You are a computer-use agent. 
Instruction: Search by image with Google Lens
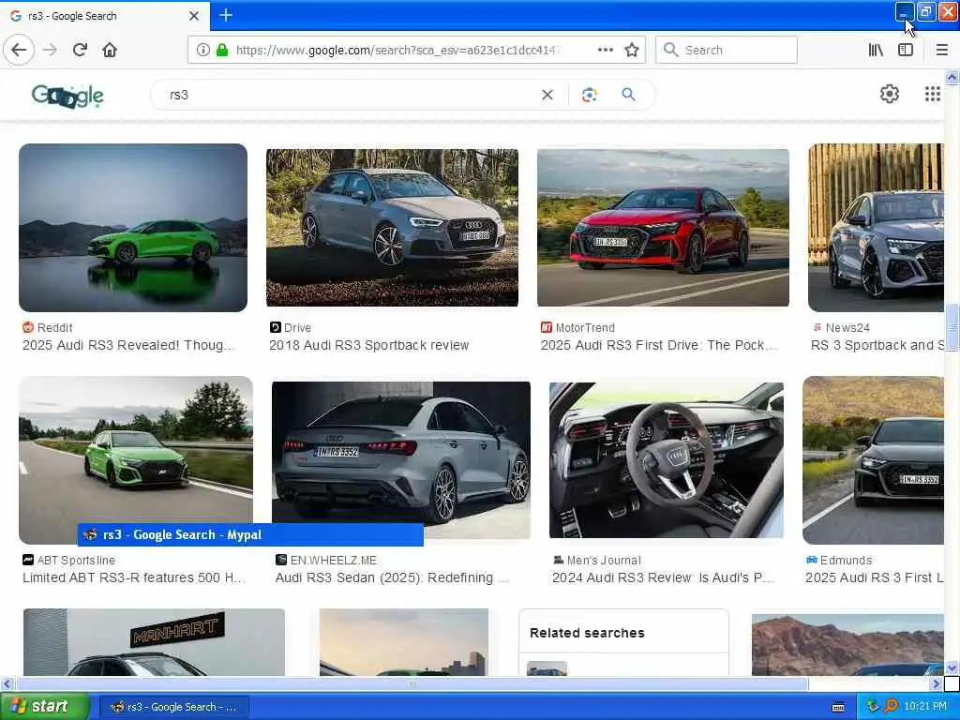point(589,95)
